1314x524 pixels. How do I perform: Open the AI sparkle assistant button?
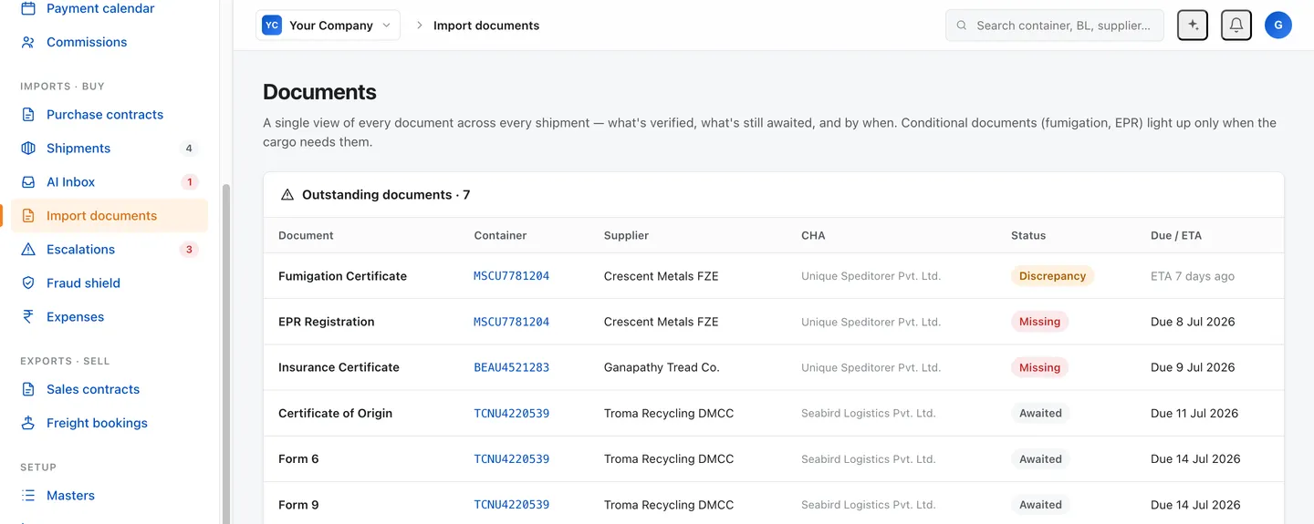[x=1193, y=26]
